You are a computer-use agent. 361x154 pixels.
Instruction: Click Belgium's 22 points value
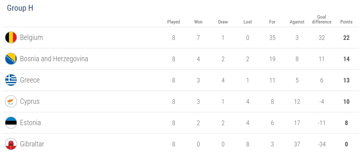(346, 38)
